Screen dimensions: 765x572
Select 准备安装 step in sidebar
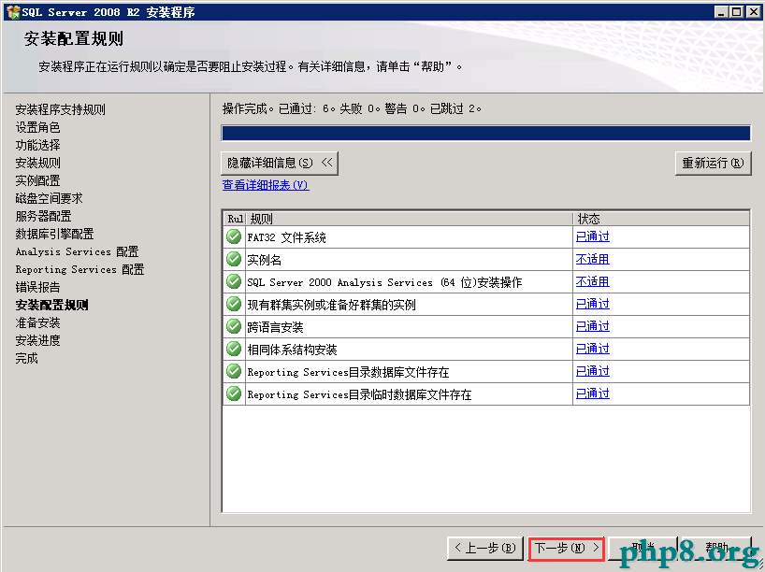tap(38, 322)
